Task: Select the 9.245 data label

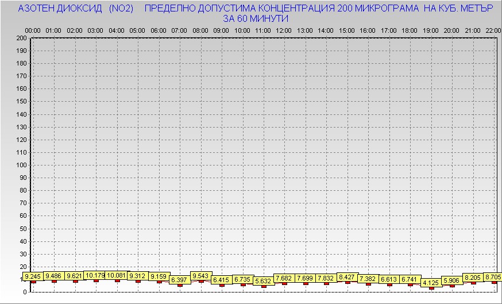Action: [x=33, y=276]
